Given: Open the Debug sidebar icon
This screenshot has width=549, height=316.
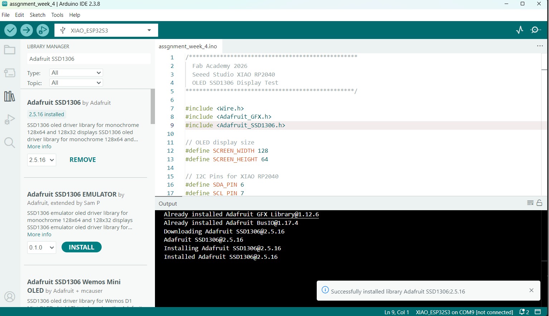Looking at the screenshot, I should (10, 119).
